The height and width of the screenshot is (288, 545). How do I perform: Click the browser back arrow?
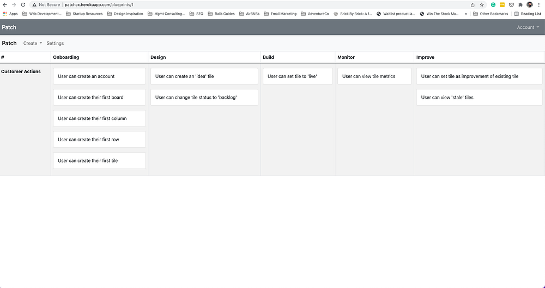click(5, 5)
